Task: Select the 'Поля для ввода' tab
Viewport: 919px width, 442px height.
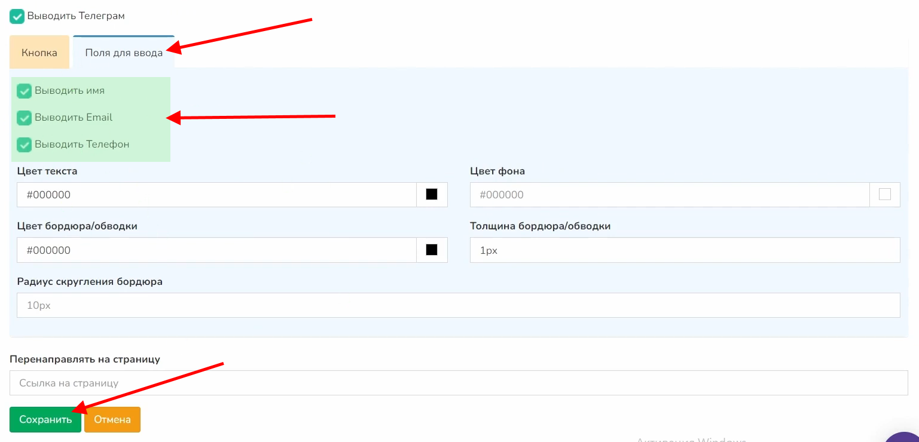Action: [x=124, y=53]
